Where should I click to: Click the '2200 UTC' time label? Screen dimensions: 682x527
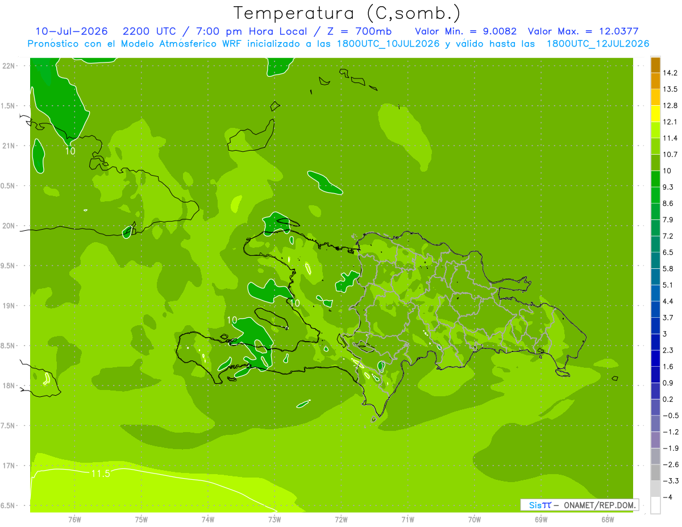pos(149,31)
